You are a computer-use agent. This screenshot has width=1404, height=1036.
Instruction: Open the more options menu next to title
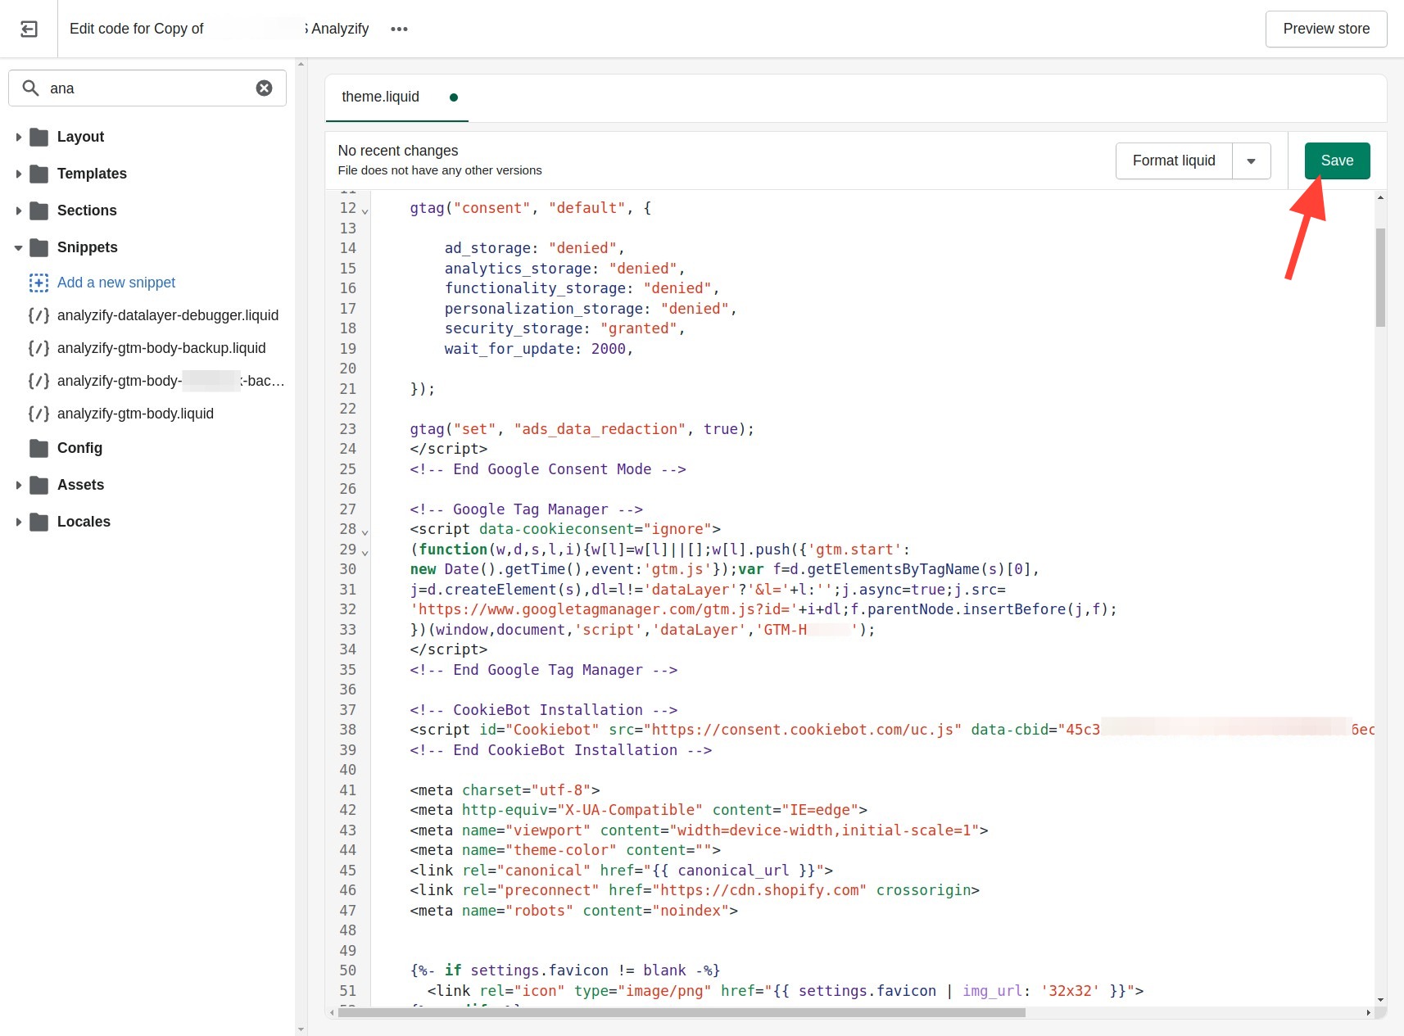point(399,29)
